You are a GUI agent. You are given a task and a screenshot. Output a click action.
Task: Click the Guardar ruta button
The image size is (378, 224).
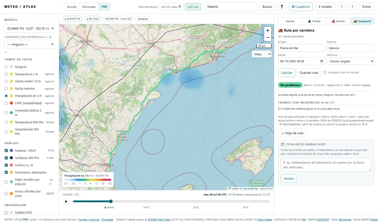[309, 73]
